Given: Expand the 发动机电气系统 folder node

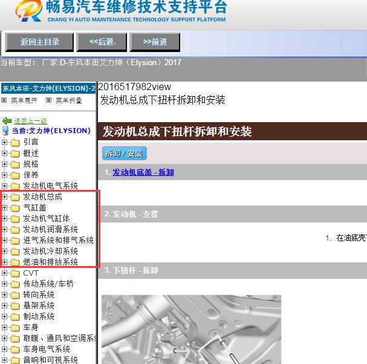Looking at the screenshot, I should [x=4, y=186].
